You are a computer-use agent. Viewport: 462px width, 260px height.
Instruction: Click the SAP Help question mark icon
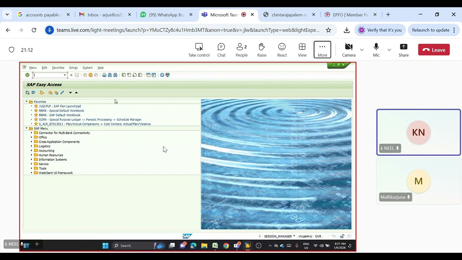pos(162,75)
